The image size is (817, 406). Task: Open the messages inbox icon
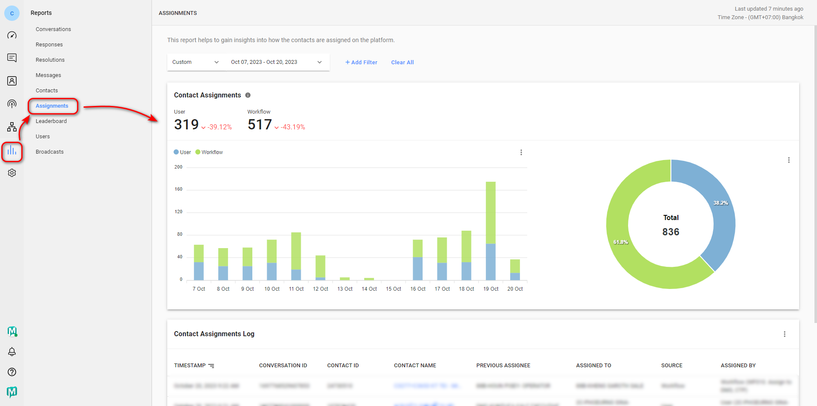click(x=12, y=58)
